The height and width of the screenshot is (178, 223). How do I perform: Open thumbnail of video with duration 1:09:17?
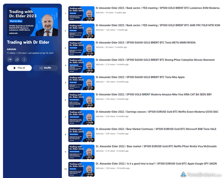[x=81, y=152]
